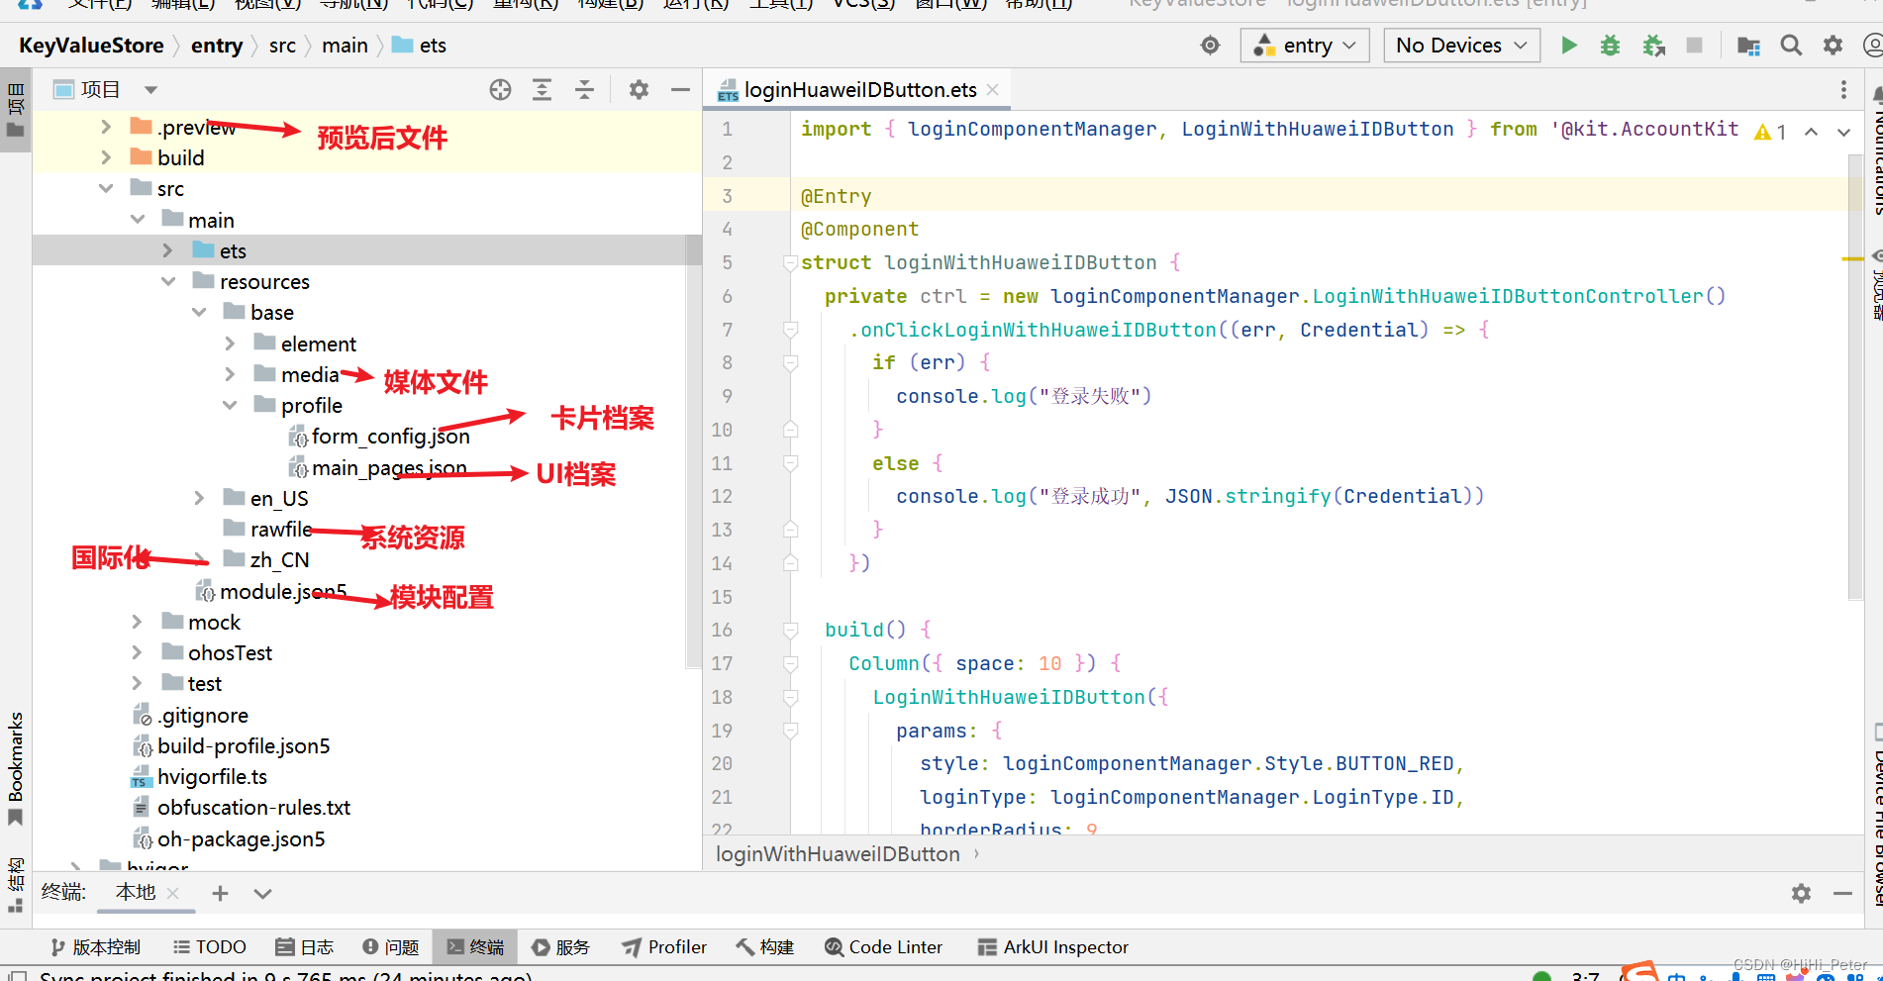This screenshot has width=1883, height=981.
Task: Open the ArkUI Inspector tool window
Action: pyautogui.click(x=1052, y=947)
